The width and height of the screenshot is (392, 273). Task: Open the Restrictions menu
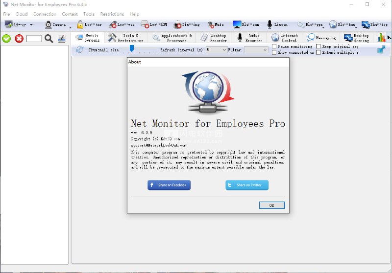tap(112, 14)
